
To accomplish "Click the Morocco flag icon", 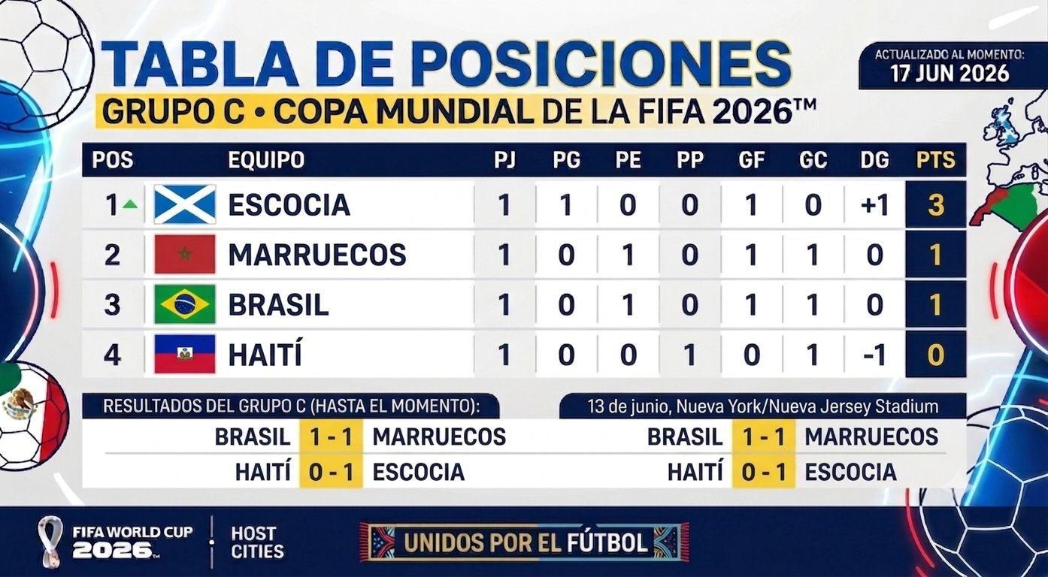I will click(x=185, y=255).
